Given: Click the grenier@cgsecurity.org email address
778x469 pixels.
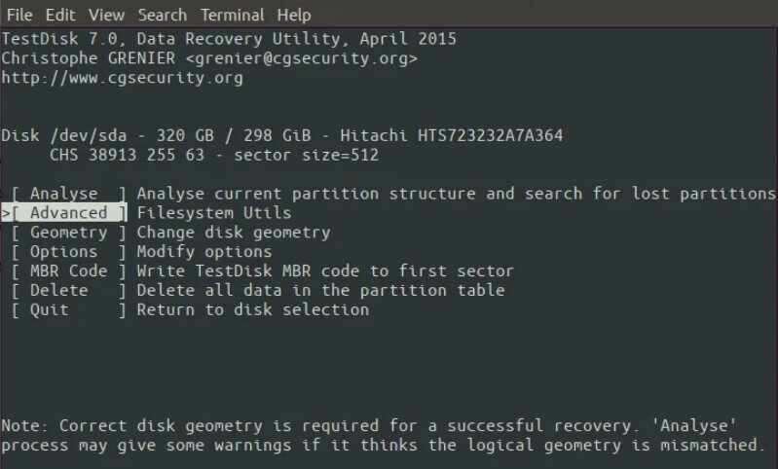Looking at the screenshot, I should click(302, 58).
